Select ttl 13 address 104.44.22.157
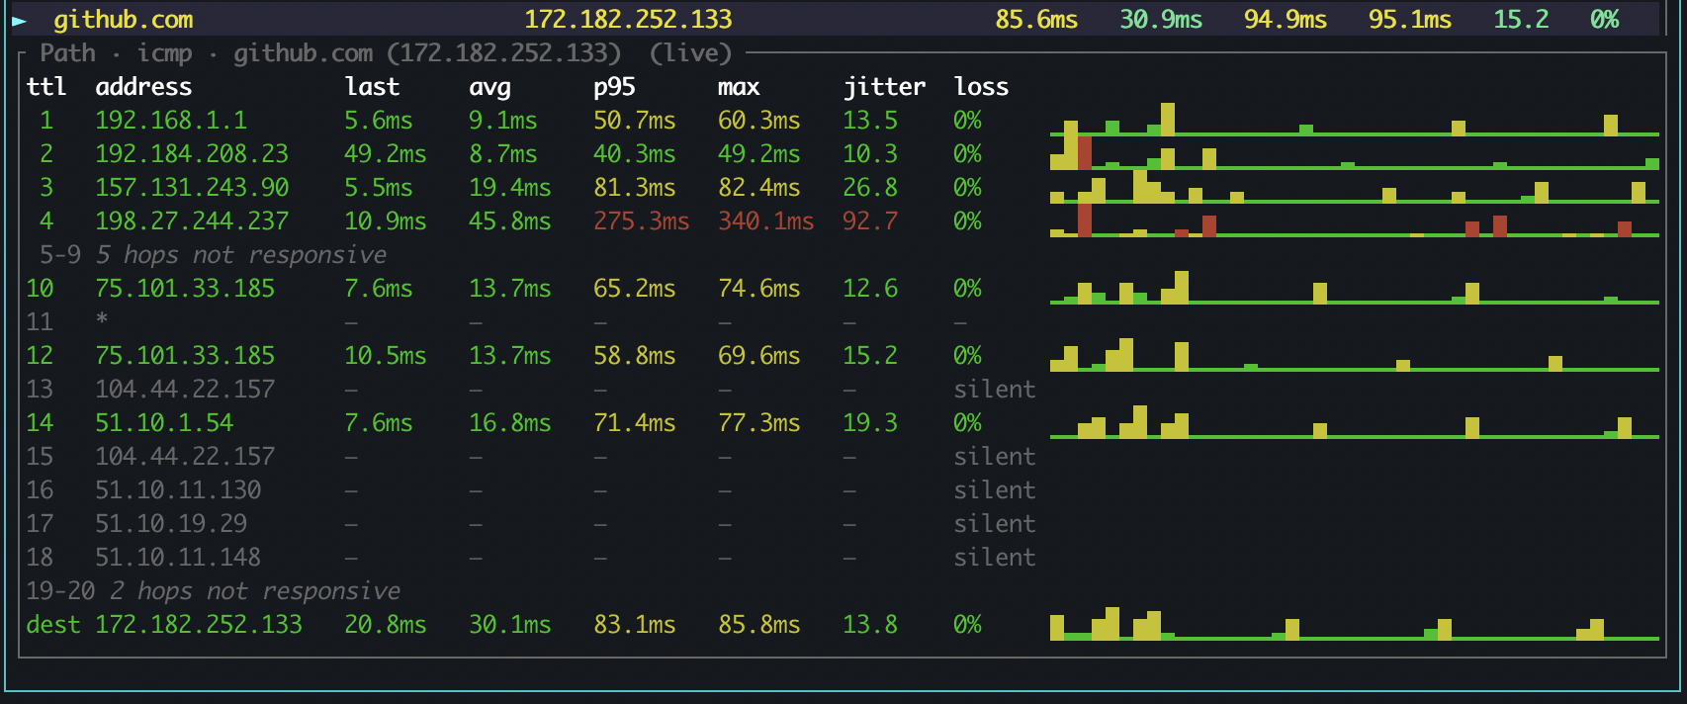Screen dimensions: 1687x704 point(185,390)
